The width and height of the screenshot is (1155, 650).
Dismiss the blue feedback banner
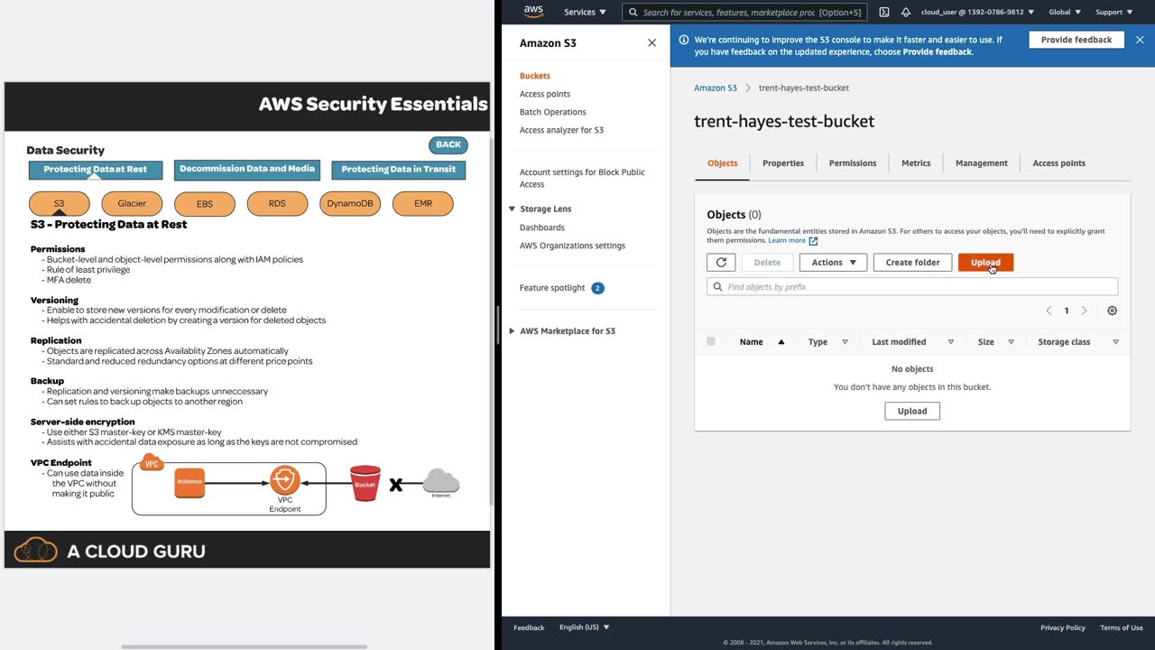coord(1140,40)
